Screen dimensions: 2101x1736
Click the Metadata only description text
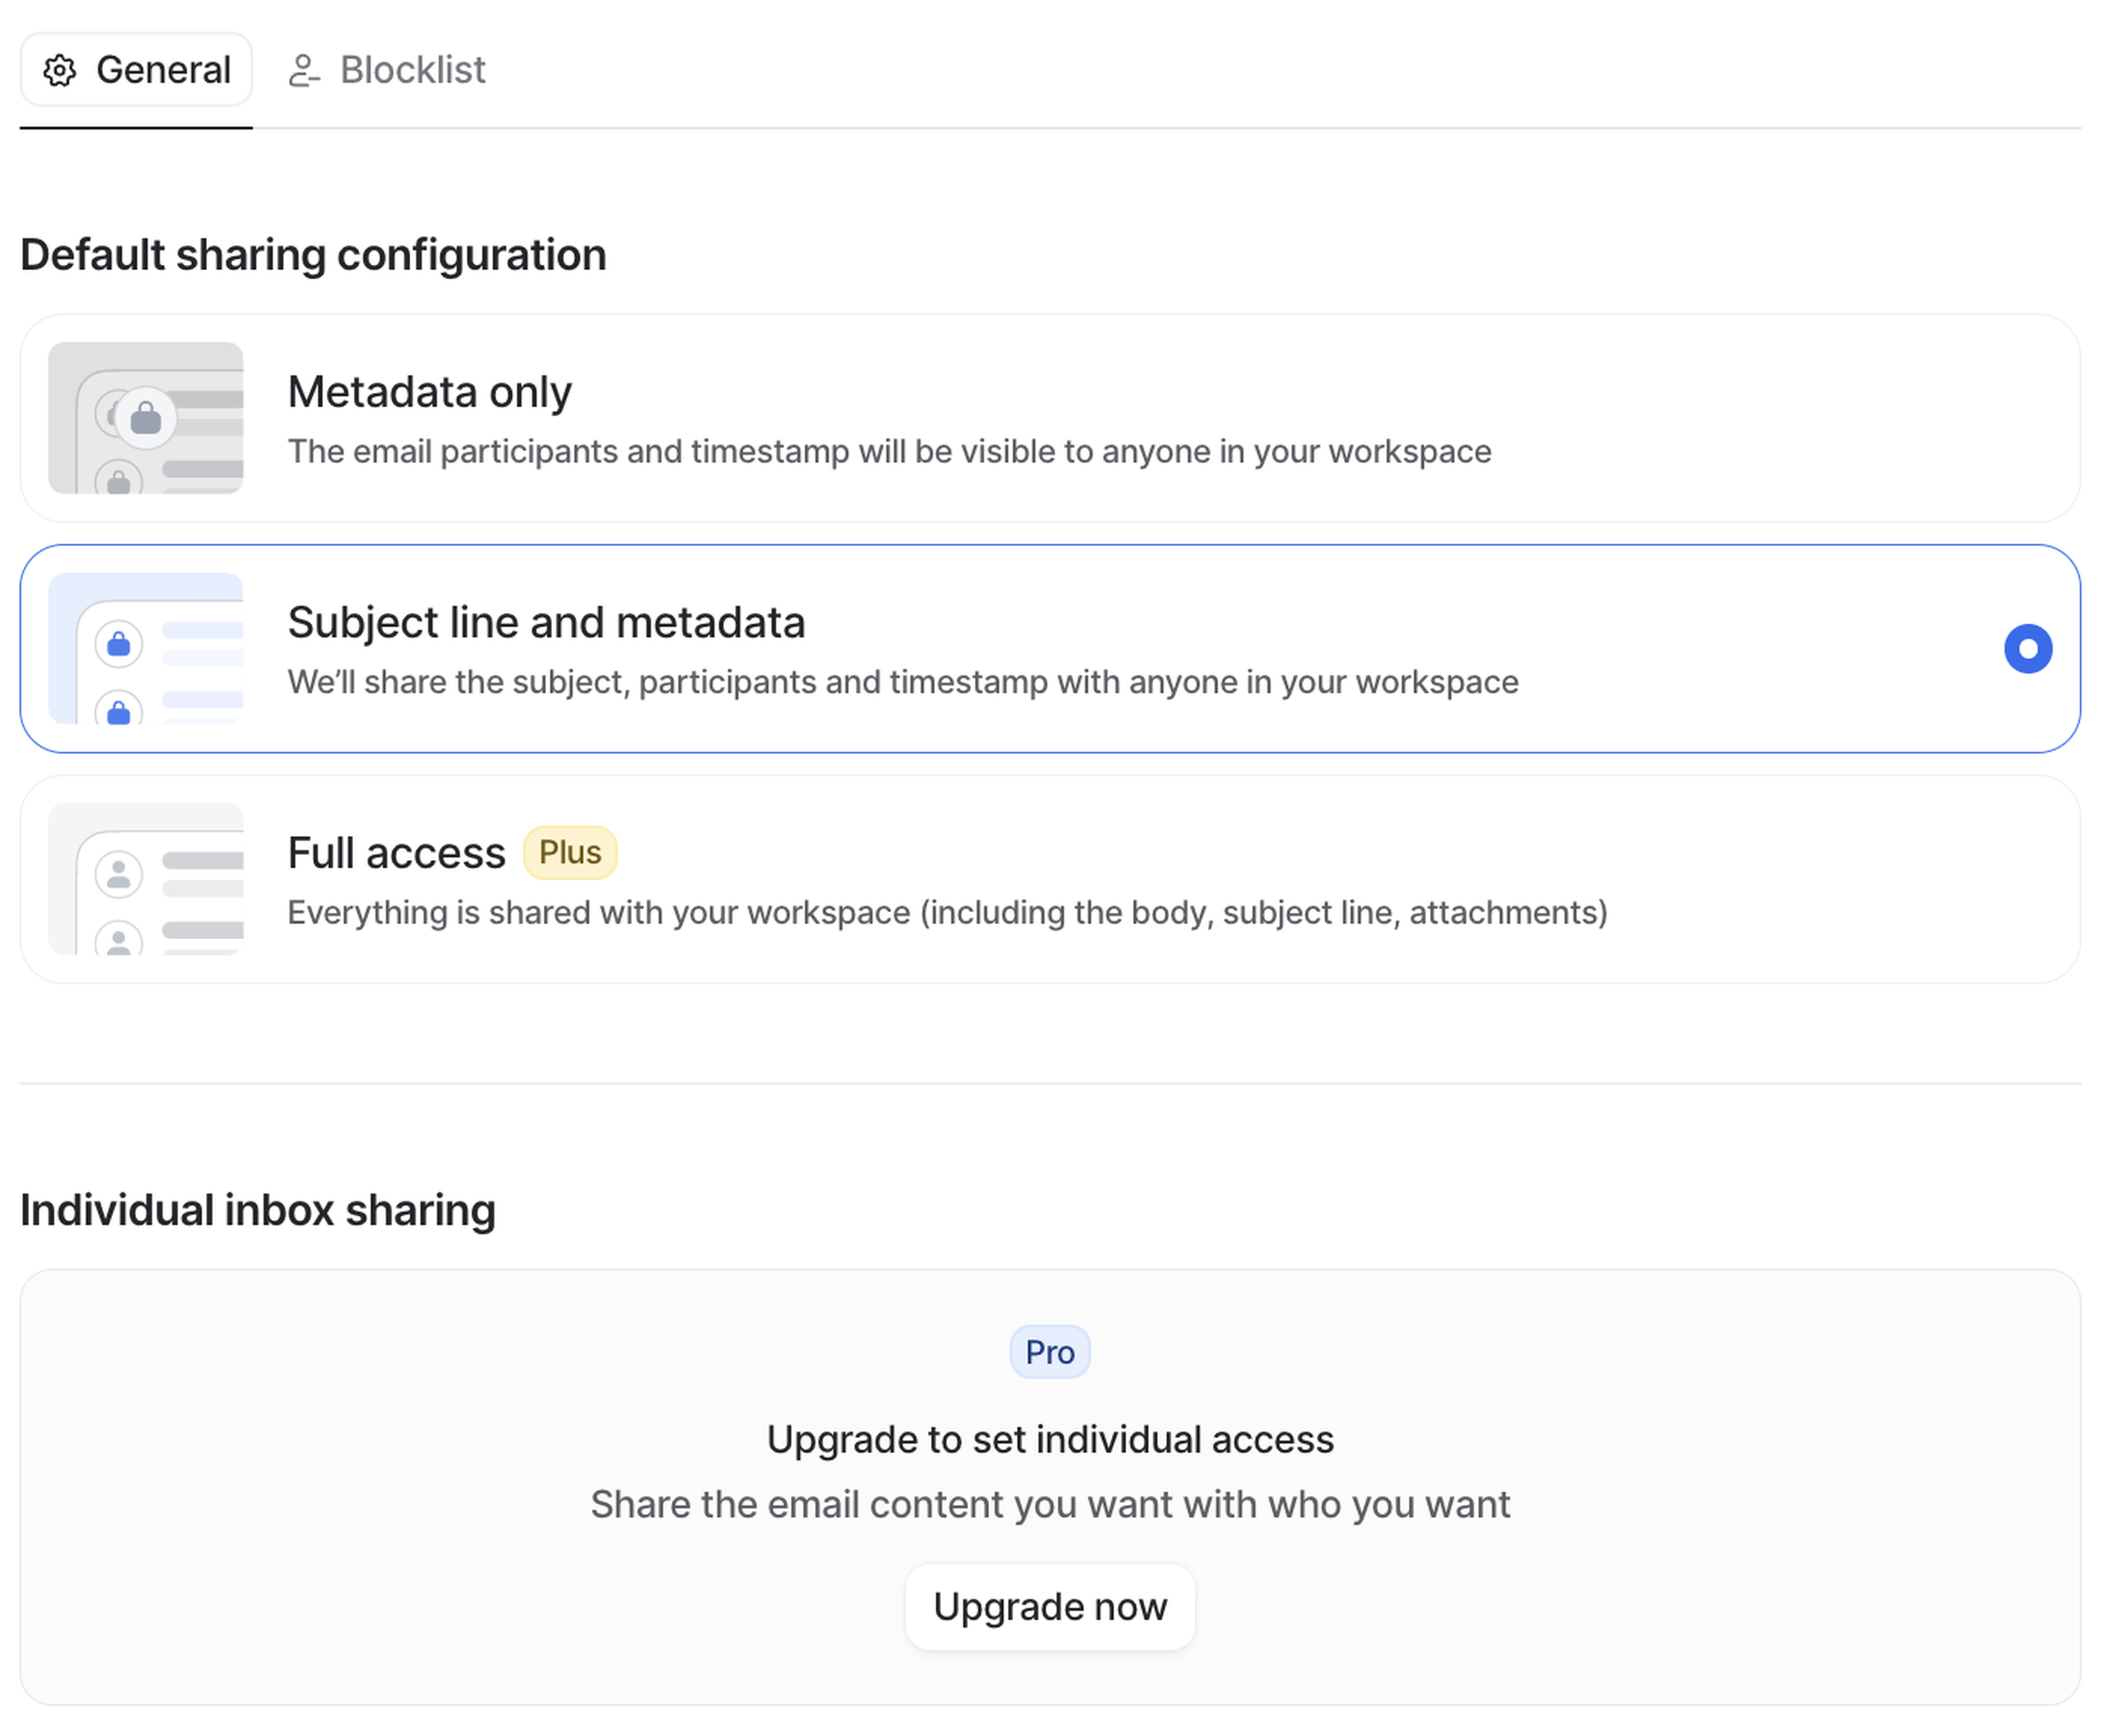pyautogui.click(x=889, y=452)
